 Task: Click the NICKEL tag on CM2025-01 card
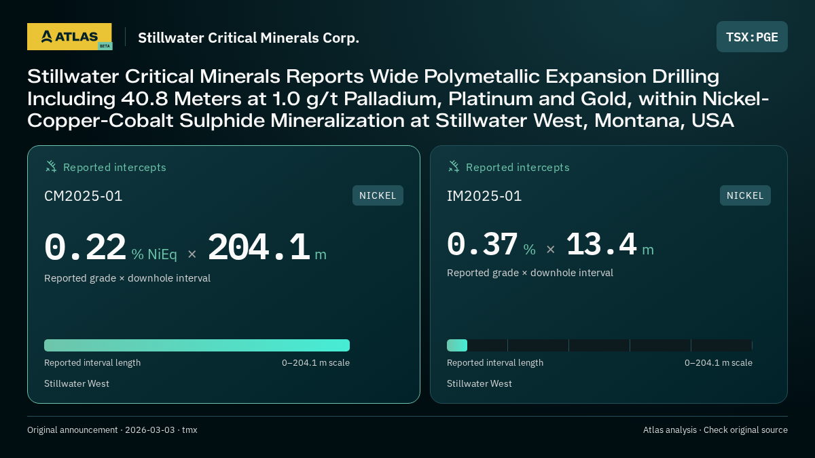(378, 195)
